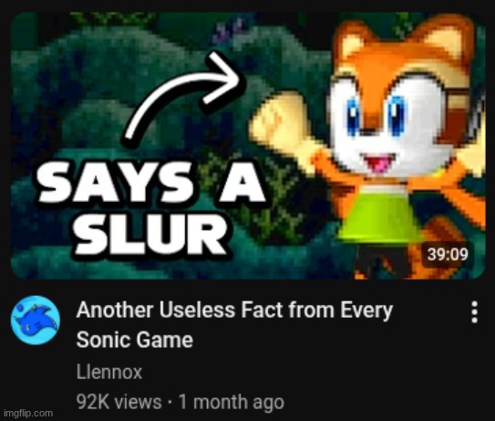Click the character's green skirt in thumbnail
This screenshot has width=495, height=421.
[x=380, y=216]
